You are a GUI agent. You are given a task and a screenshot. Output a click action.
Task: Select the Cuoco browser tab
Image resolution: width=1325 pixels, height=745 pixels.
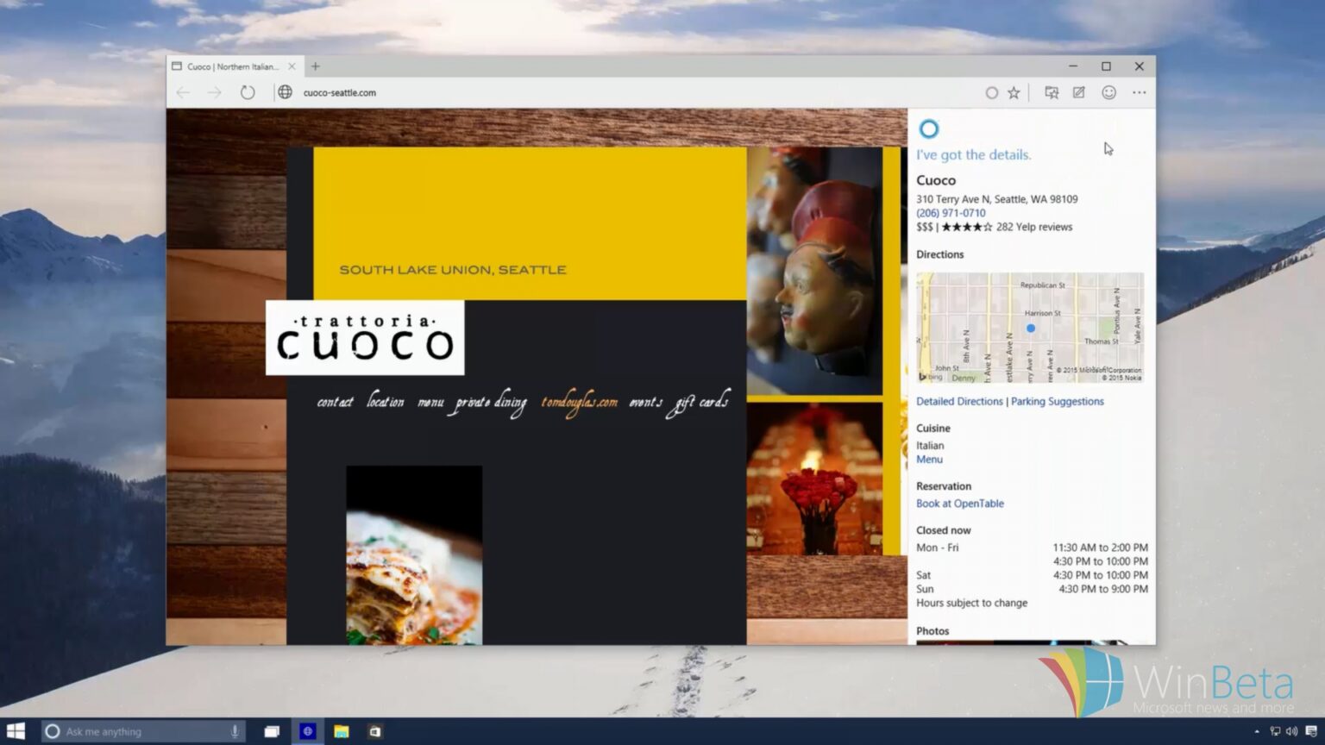point(233,66)
